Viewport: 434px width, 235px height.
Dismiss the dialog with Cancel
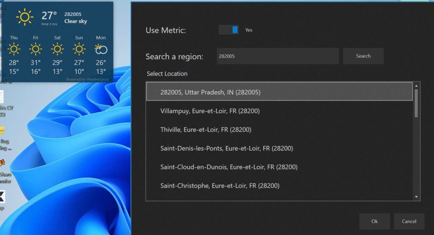click(x=409, y=221)
